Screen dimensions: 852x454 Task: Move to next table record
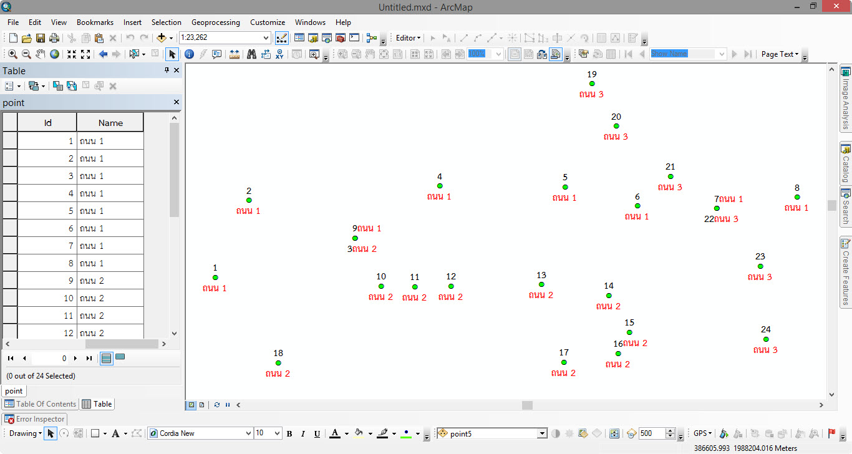pyautogui.click(x=75, y=359)
